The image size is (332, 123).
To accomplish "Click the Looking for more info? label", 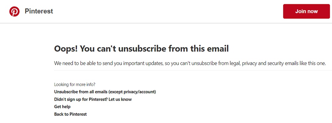I will coord(75,85).
